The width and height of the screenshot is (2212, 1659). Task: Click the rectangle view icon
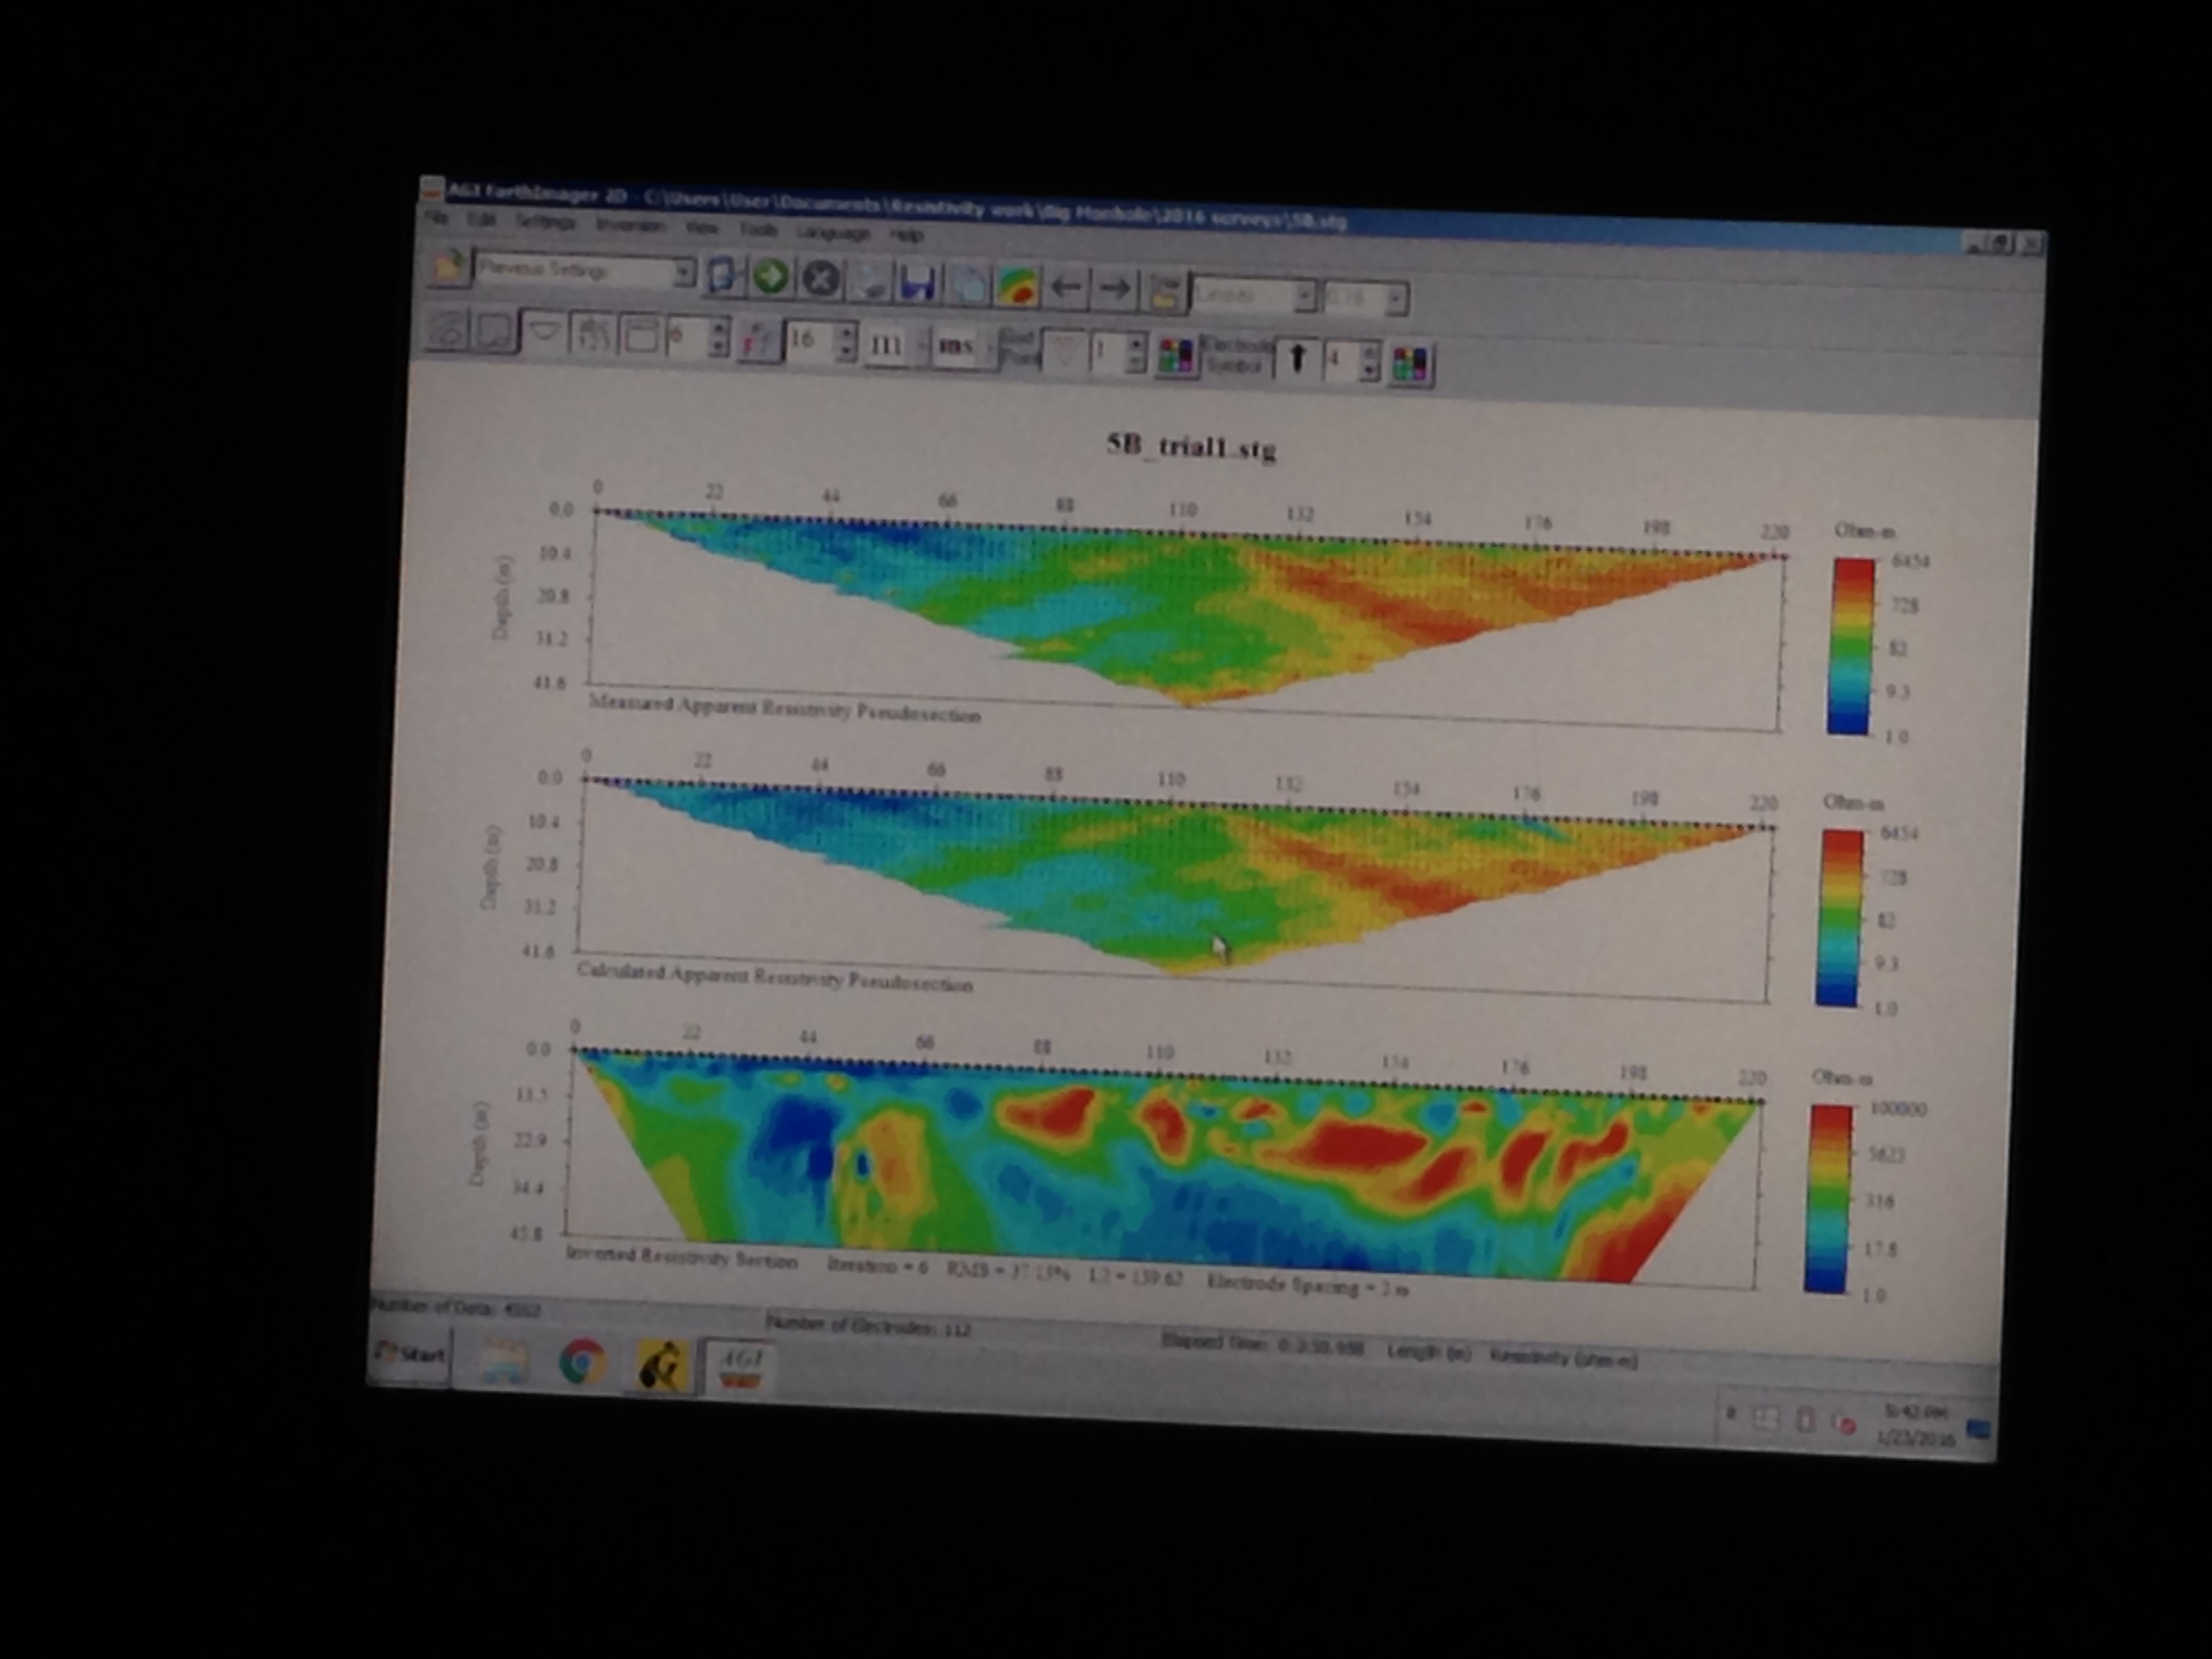tap(495, 331)
